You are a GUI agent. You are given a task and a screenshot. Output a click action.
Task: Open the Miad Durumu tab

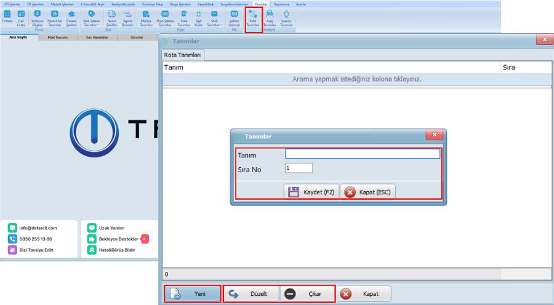pos(57,38)
